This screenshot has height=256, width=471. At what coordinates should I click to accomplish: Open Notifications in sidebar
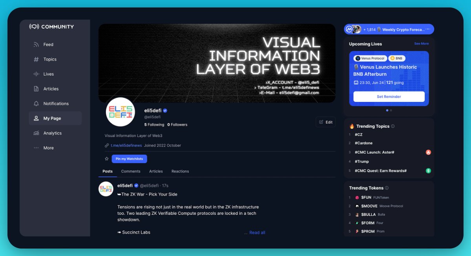[x=55, y=103]
